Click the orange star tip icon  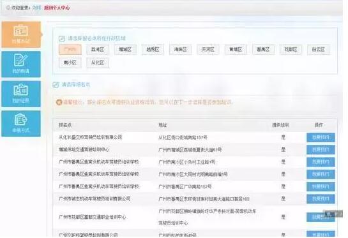(x=59, y=102)
